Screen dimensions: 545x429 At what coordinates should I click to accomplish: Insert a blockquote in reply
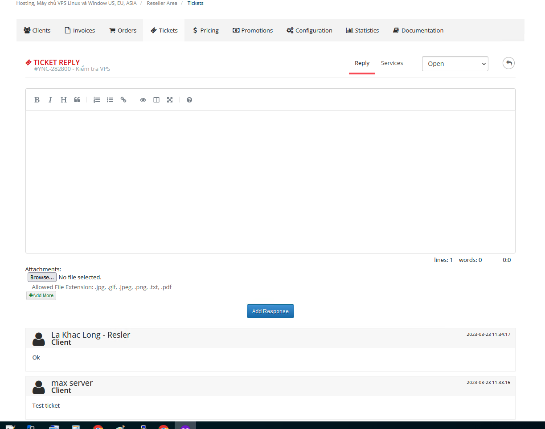[x=77, y=100]
